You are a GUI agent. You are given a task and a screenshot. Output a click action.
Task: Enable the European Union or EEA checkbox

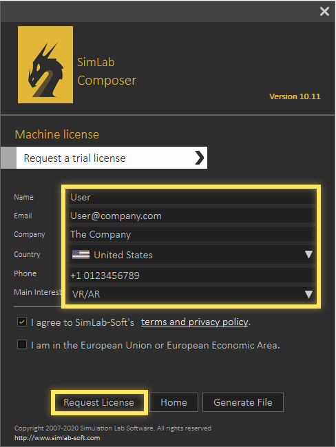tap(22, 344)
